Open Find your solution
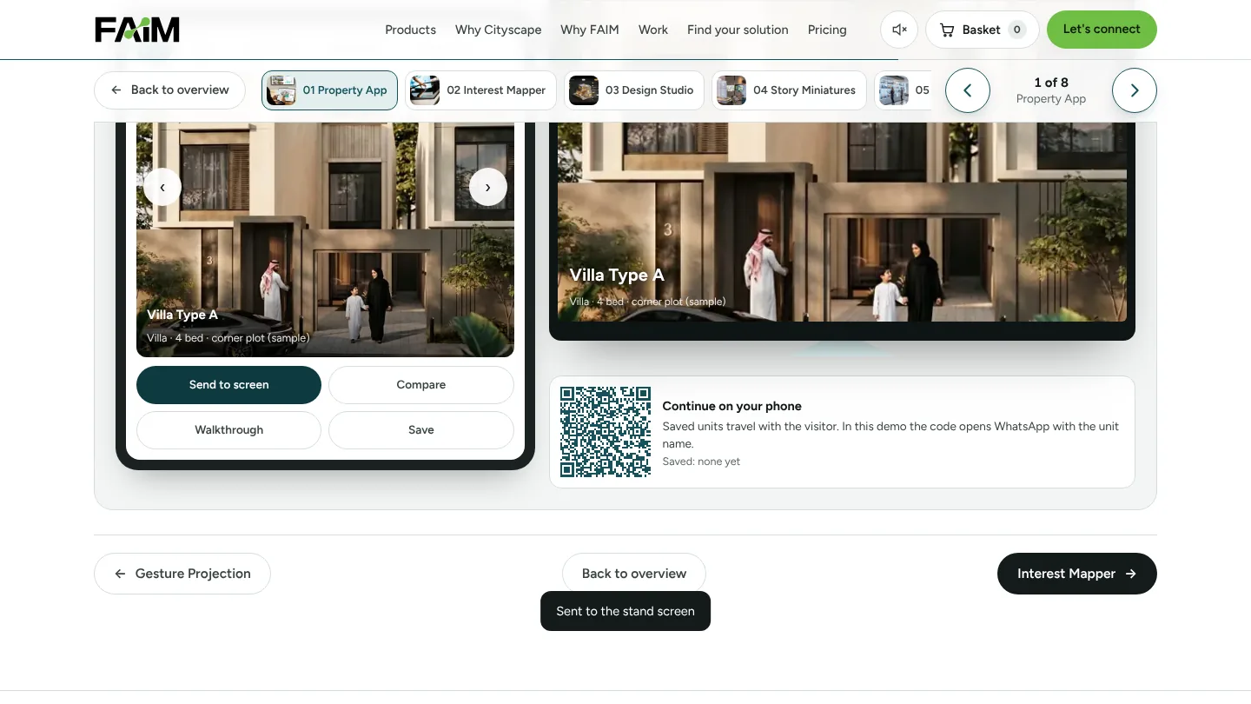 738,30
